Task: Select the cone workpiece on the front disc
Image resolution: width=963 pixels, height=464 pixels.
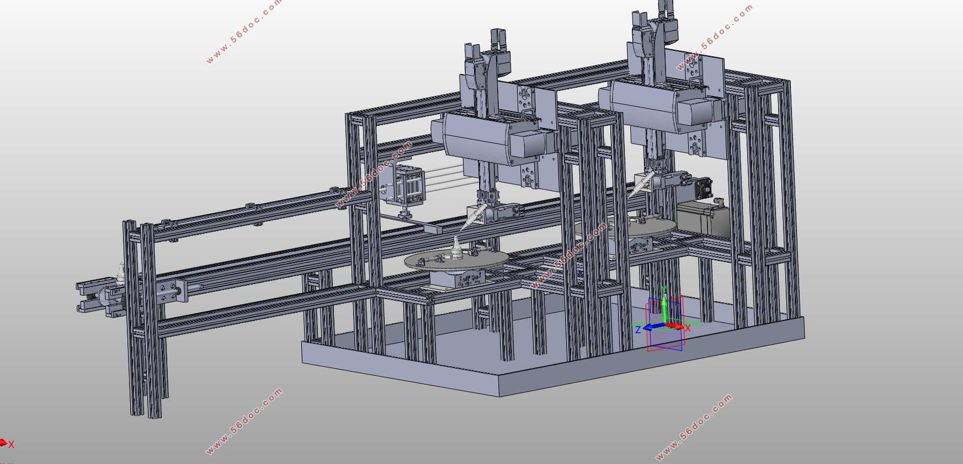Action: [x=457, y=247]
